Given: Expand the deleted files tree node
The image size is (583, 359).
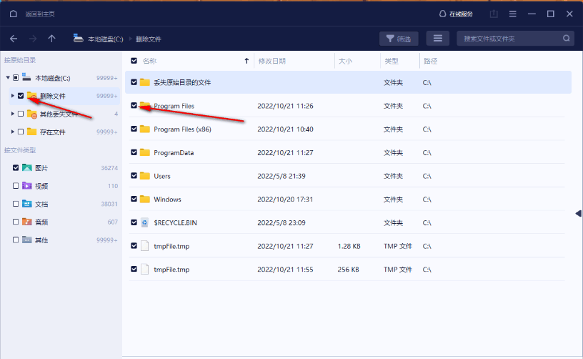Looking at the screenshot, I should [x=13, y=96].
